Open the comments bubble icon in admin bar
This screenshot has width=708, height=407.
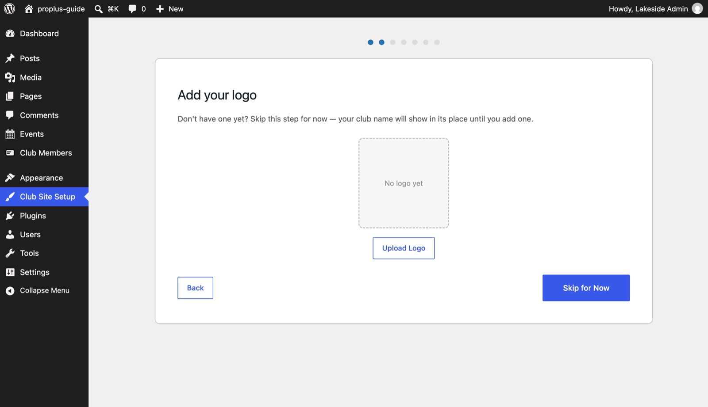pos(132,9)
